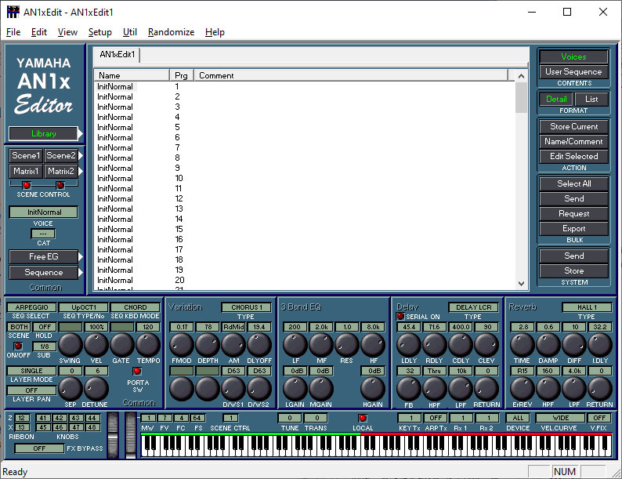Click the Store Current button

pyautogui.click(x=573, y=126)
